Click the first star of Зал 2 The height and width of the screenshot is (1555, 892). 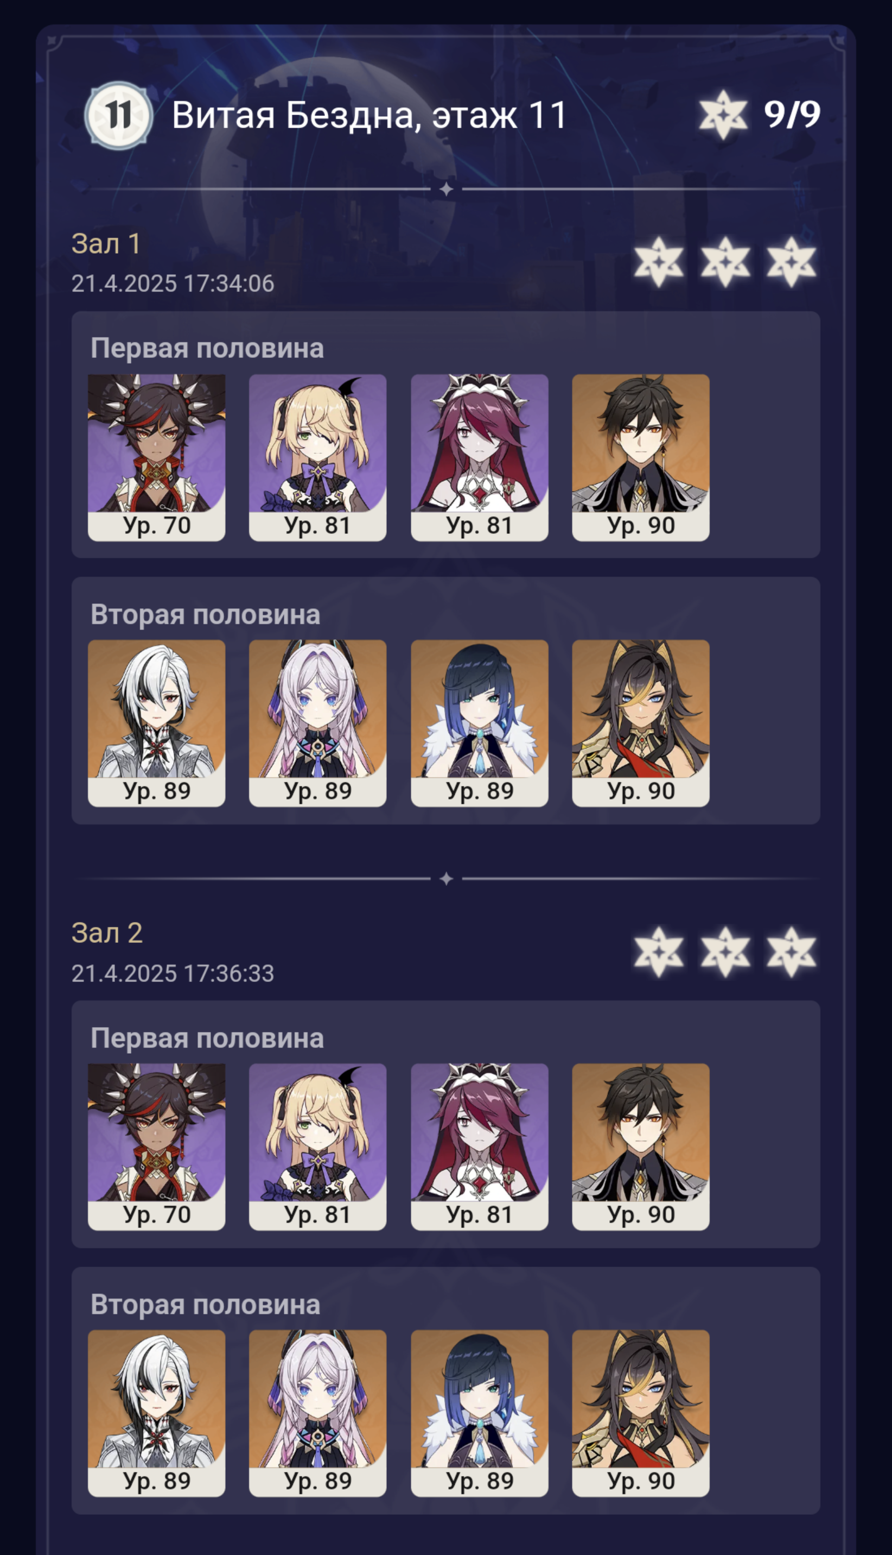tap(659, 952)
